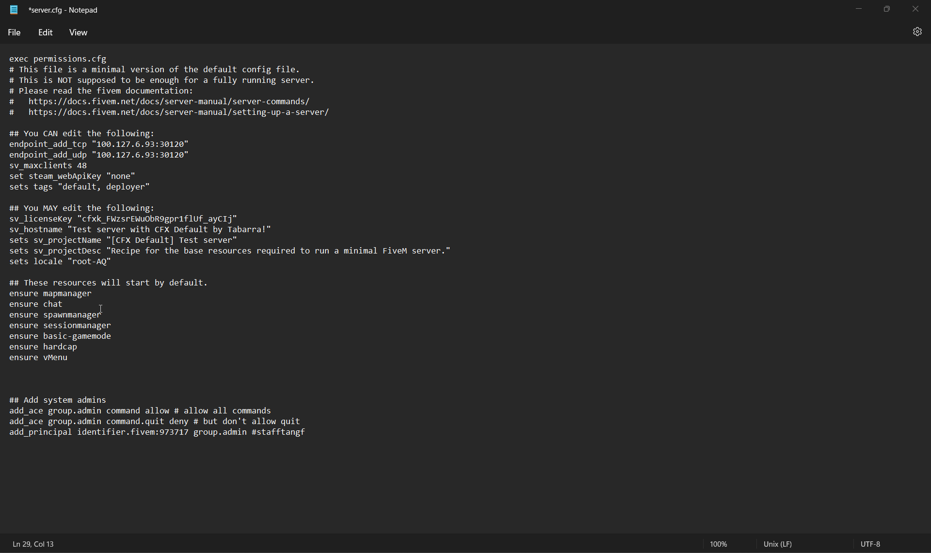
Task: Click the server-commands documentation URL text
Action: coord(169,101)
